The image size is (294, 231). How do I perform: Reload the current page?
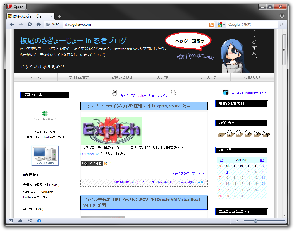[x=29, y=24]
